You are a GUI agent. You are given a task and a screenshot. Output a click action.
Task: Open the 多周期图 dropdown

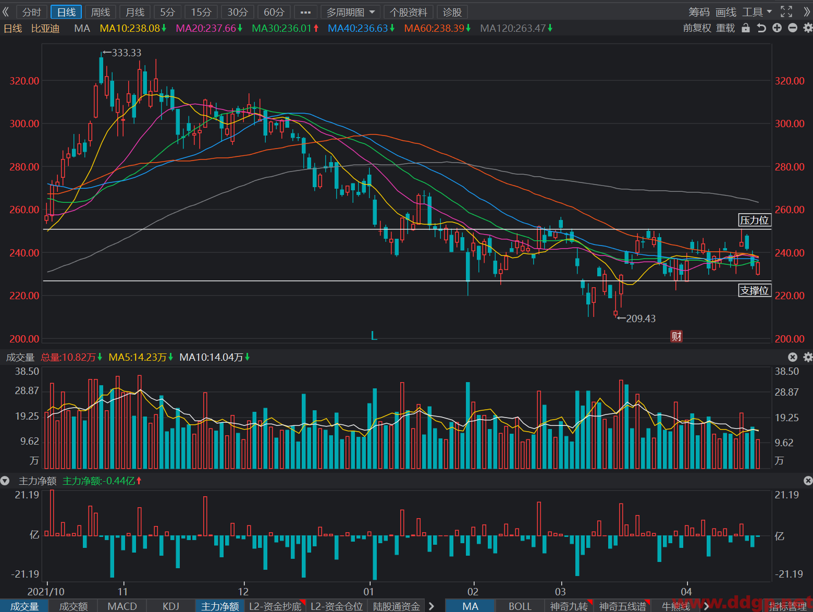click(351, 12)
